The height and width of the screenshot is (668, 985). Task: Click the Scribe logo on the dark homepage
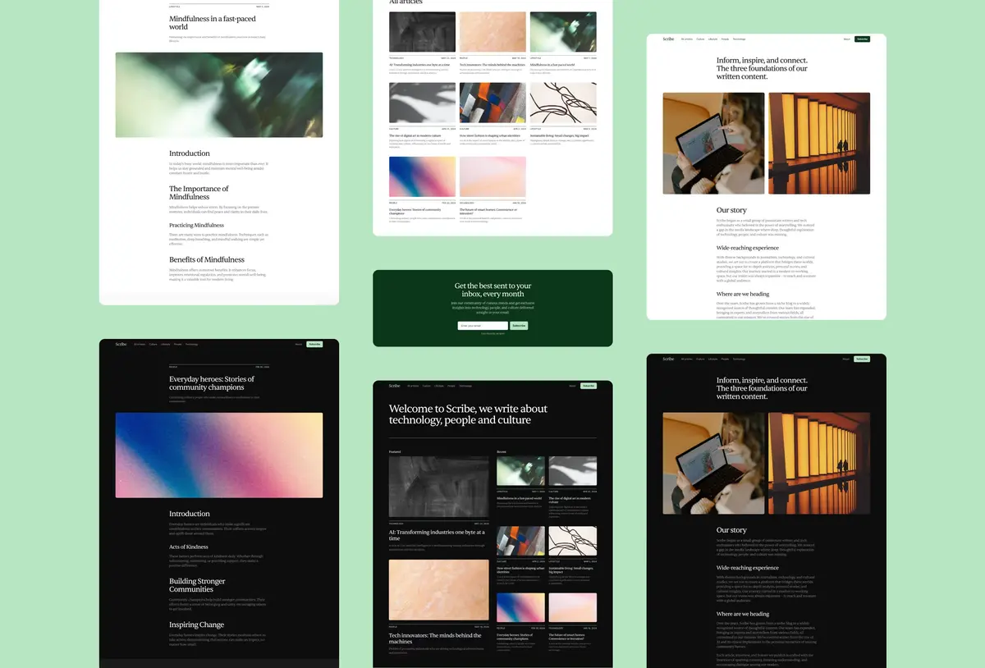coord(394,385)
